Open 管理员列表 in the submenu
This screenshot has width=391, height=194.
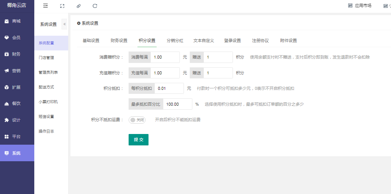coord(51,73)
